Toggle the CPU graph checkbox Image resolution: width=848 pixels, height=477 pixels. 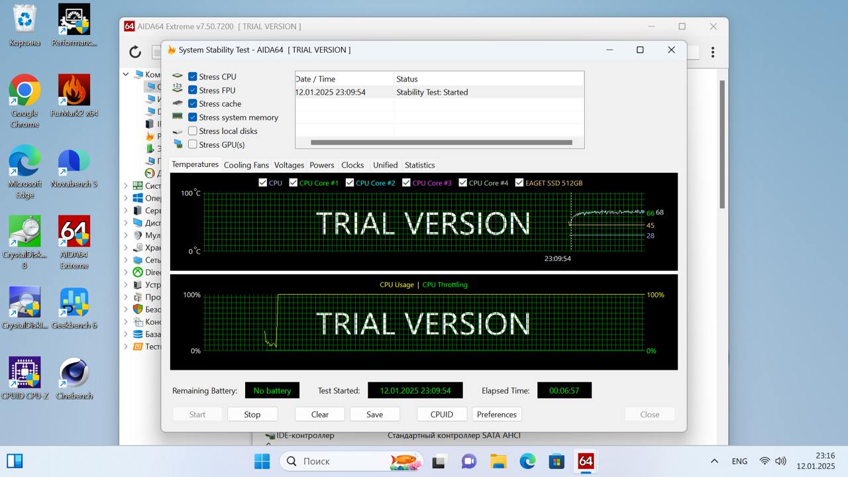263,183
